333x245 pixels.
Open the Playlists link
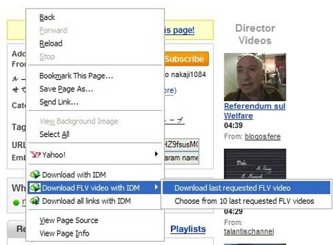[188, 229]
